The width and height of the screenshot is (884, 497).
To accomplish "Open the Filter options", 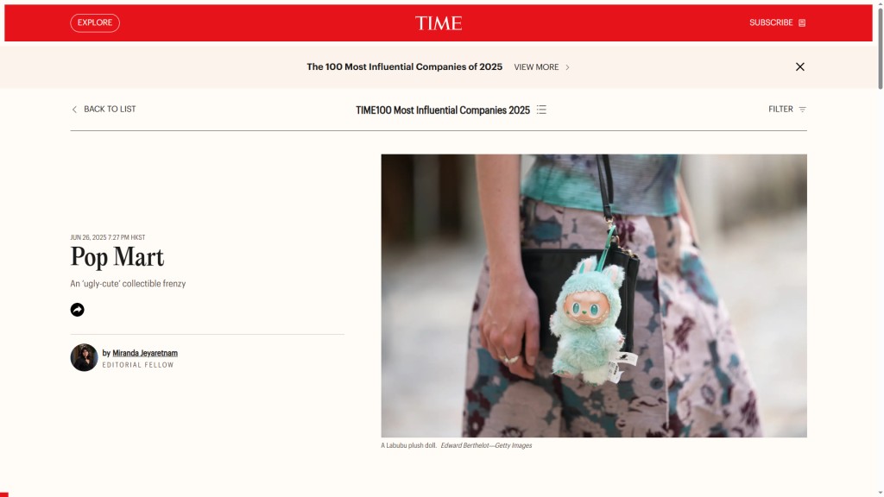I will click(780, 110).
